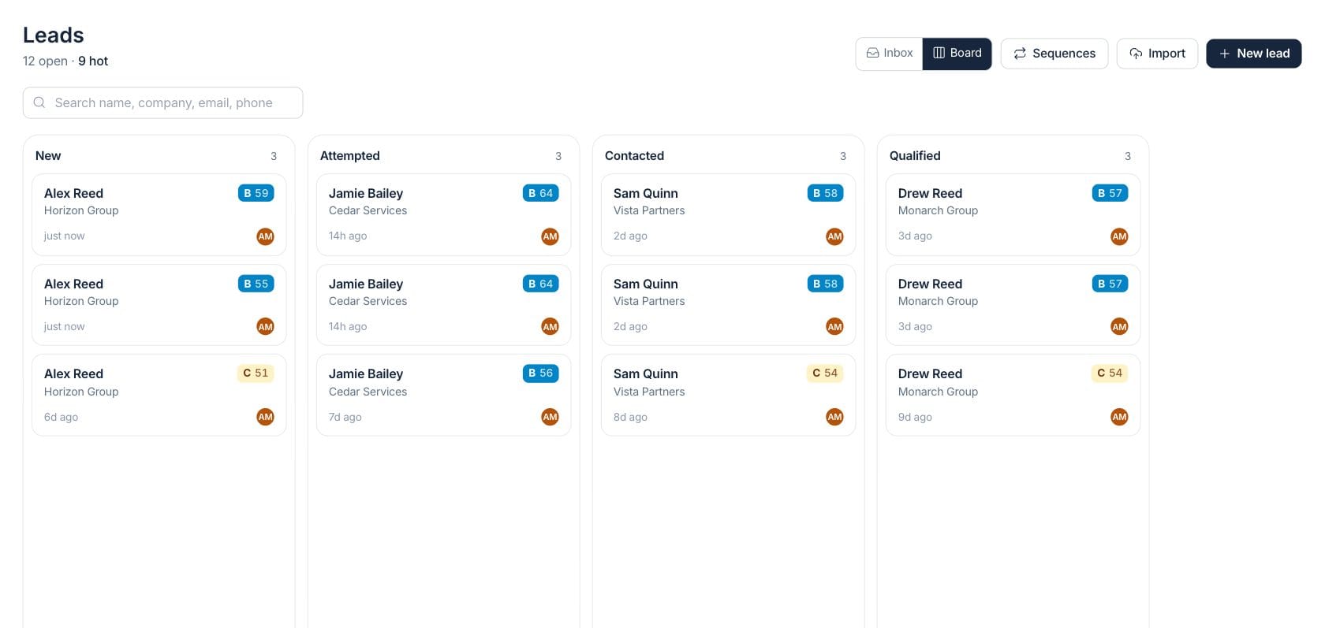Open the Alex Reed lead scored B 59
Image resolution: width=1325 pixels, height=628 pixels.
click(x=159, y=214)
